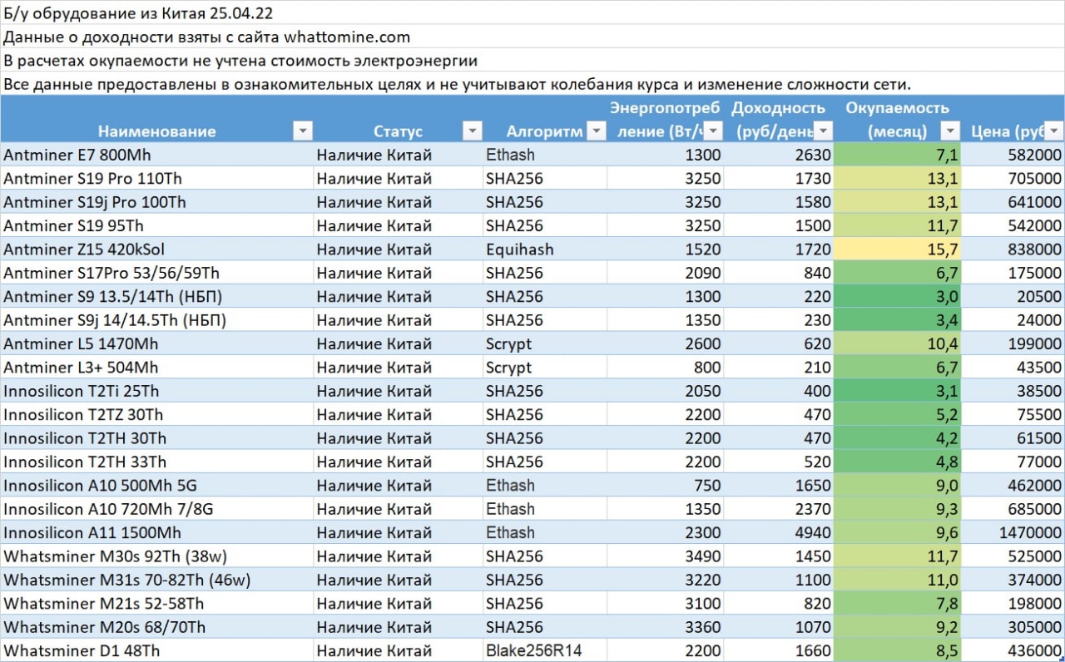Open the Энергопотребление filter dropdown
This screenshot has width=1065, height=662.
coord(713,131)
